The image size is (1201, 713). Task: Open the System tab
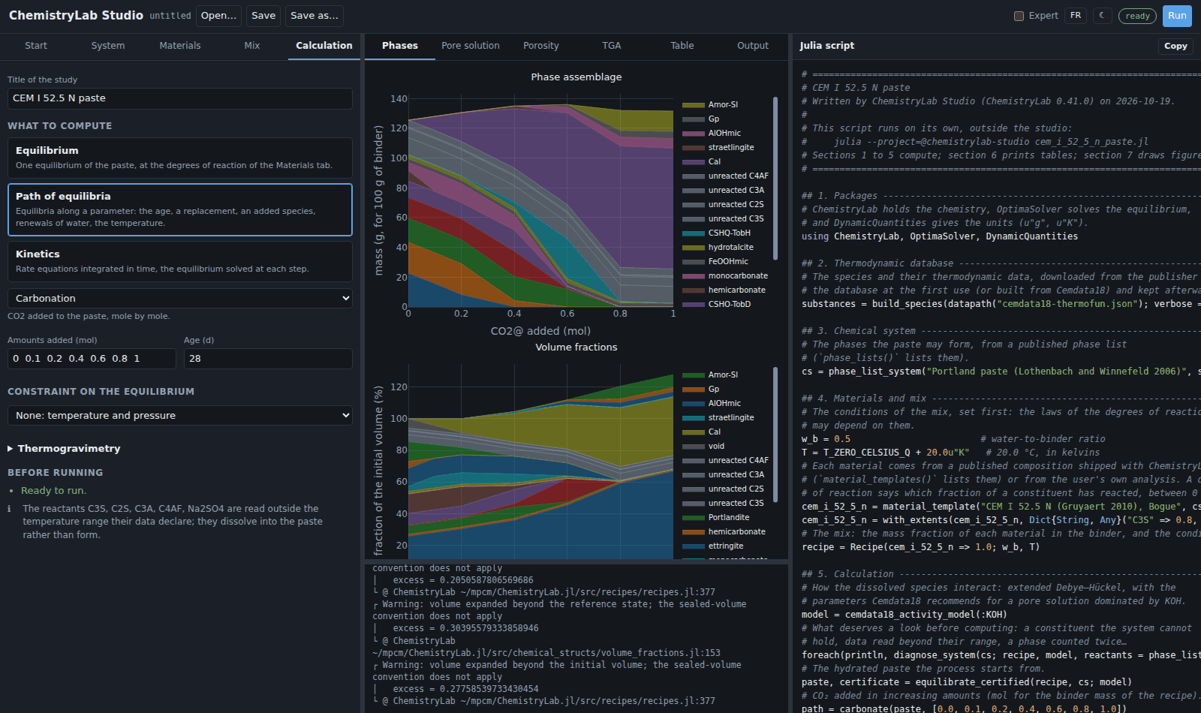108,46
